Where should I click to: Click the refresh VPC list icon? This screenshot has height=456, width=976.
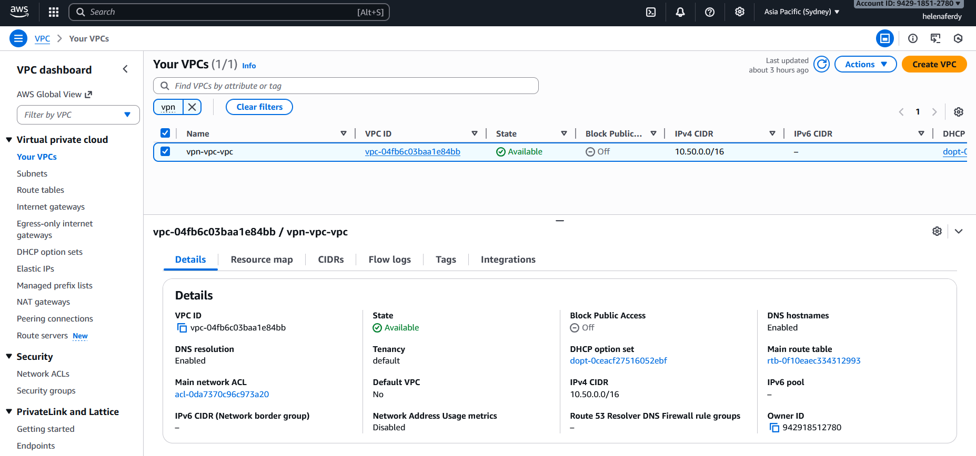coord(821,64)
